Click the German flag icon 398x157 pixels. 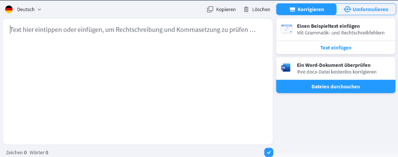pyautogui.click(x=9, y=9)
